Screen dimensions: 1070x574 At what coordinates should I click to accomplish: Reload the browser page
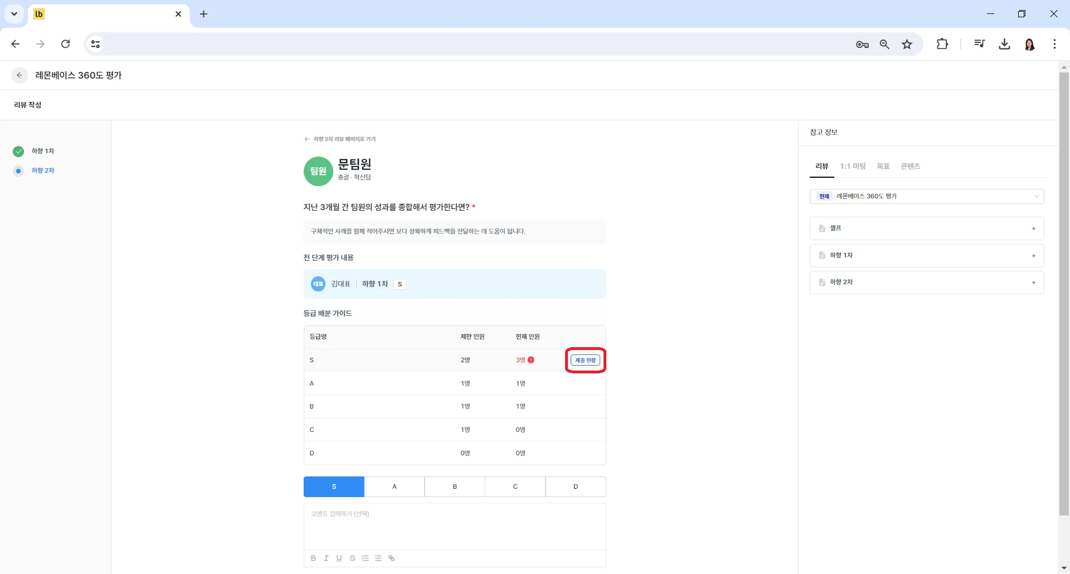click(66, 44)
